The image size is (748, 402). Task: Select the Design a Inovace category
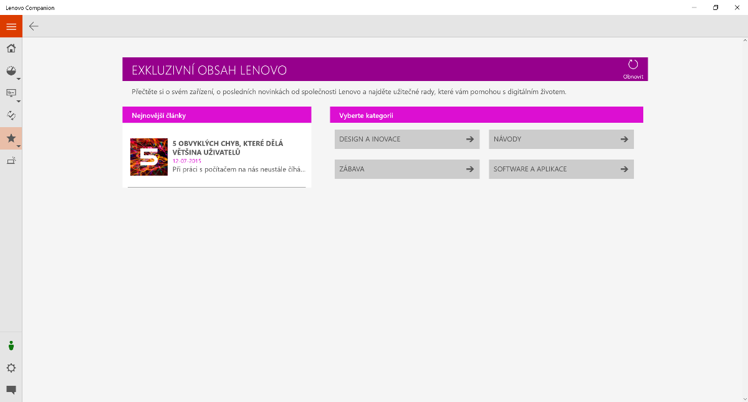tap(406, 139)
